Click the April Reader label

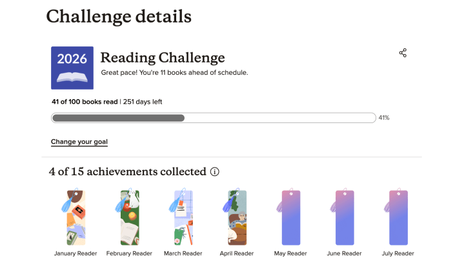(237, 253)
